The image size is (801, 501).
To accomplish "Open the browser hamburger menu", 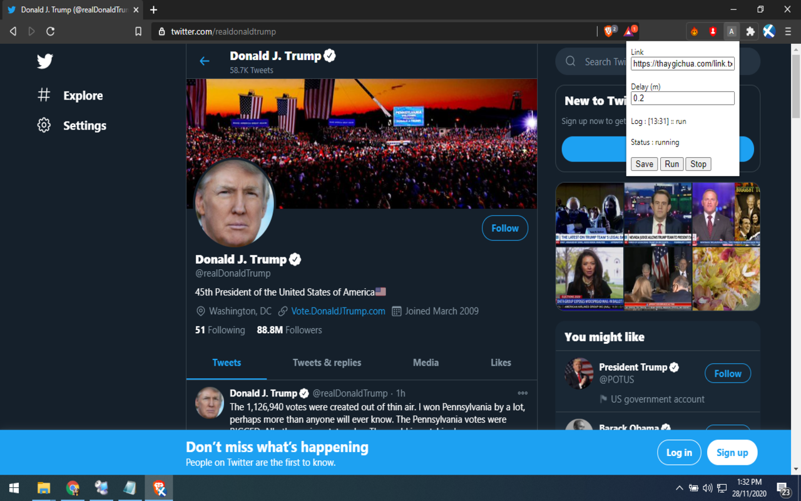I will 788,31.
